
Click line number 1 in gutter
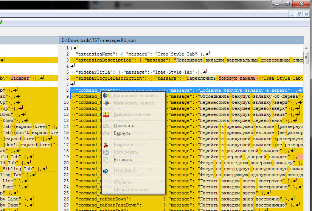[x=67, y=48]
